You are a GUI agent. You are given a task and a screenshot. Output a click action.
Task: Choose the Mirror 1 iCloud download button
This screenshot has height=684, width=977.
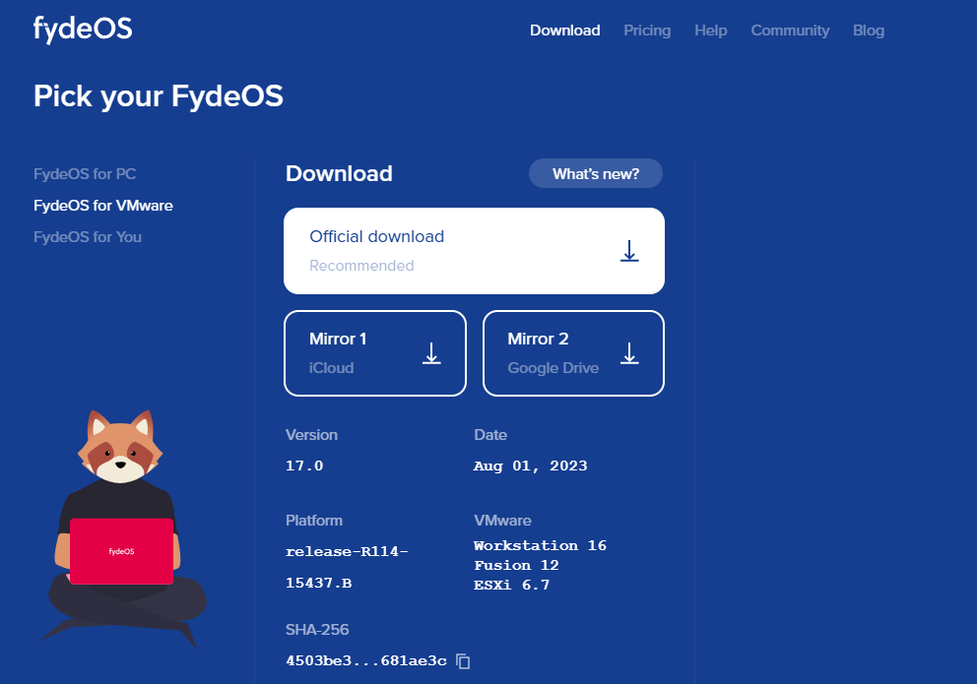tap(375, 353)
